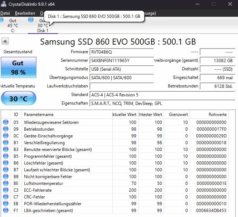Click the Drehzahl value ---- (SSD)
The height and width of the screenshot is (217, 238).
[x=217, y=69]
